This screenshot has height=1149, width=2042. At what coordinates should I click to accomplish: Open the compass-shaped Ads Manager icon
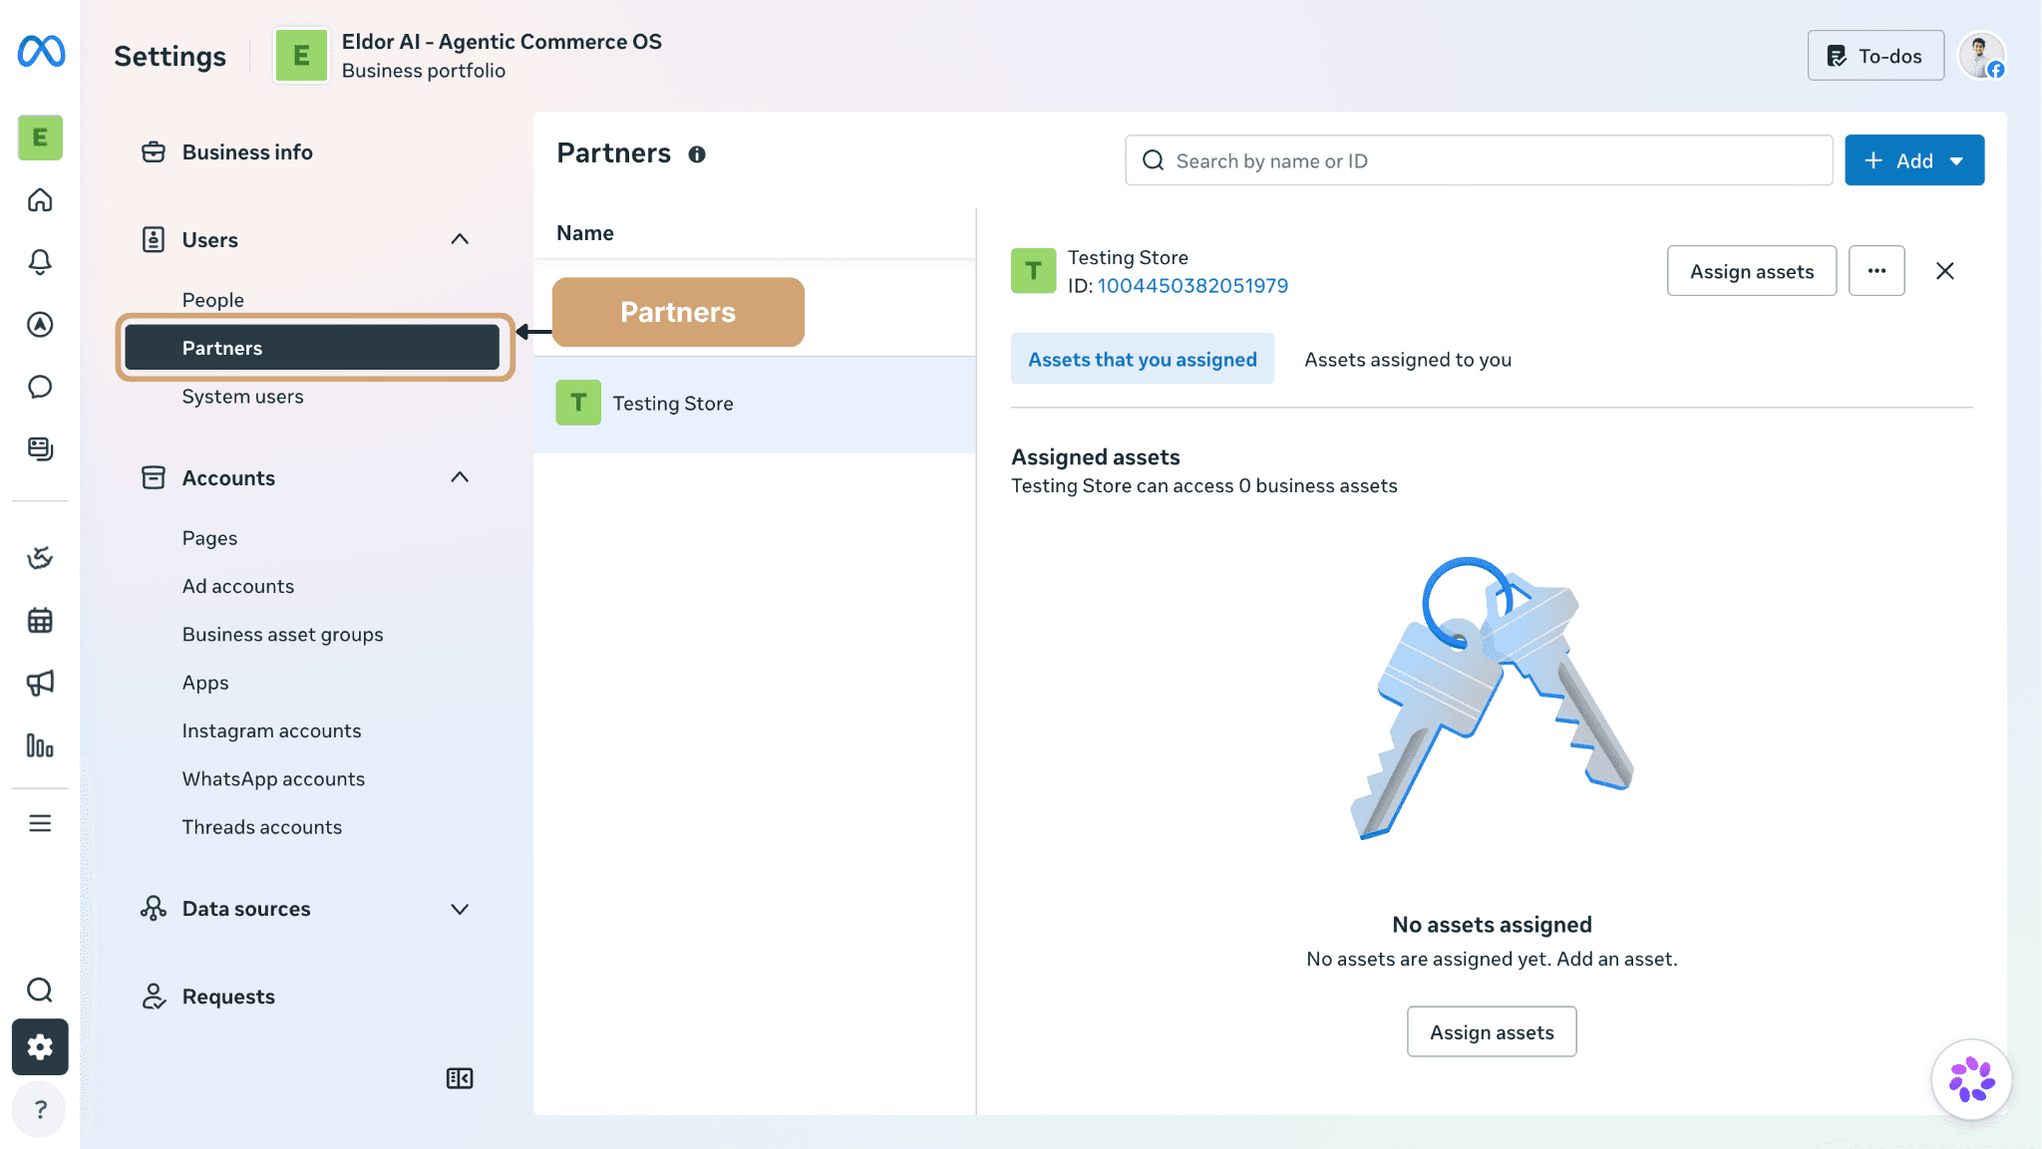40,324
